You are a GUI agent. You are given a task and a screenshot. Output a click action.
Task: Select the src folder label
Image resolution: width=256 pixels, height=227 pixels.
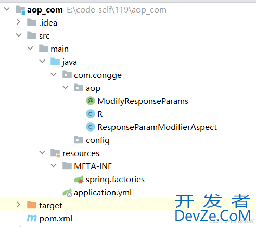(44, 36)
